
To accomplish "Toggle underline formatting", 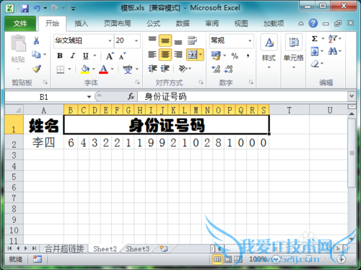I will (x=86, y=56).
